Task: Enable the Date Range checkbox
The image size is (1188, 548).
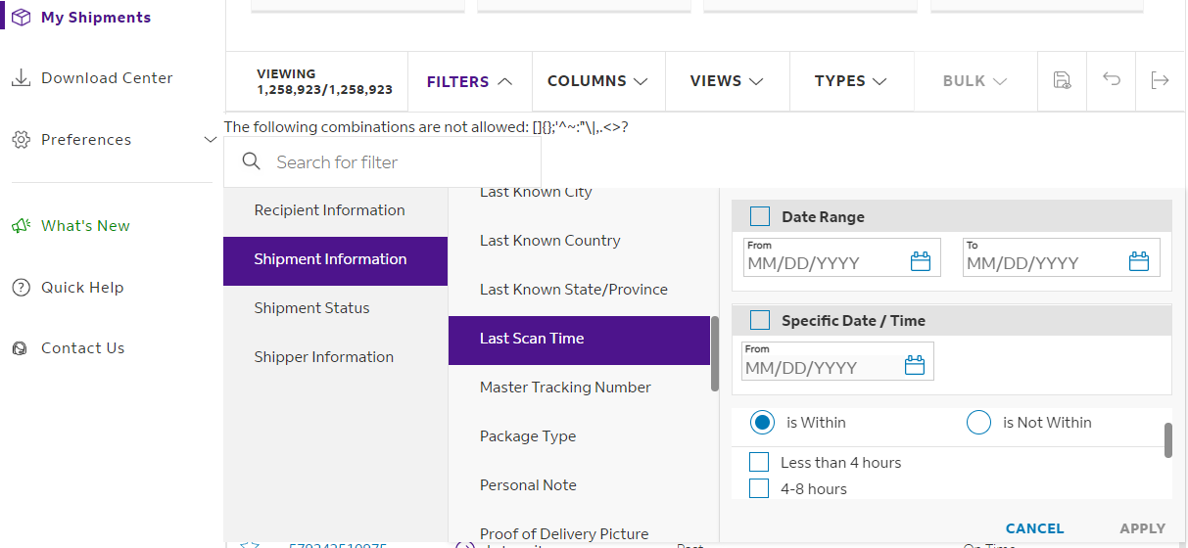Action: click(x=760, y=216)
